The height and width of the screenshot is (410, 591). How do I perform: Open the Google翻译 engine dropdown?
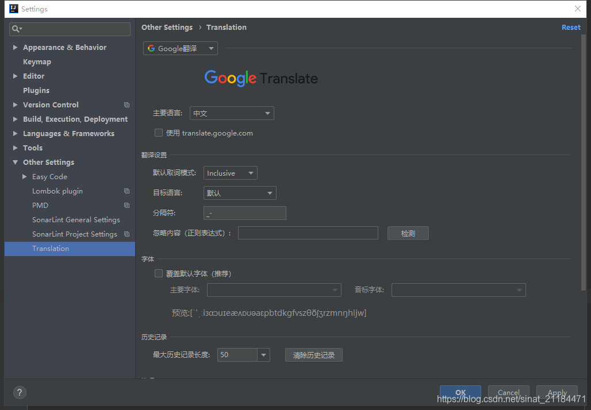(180, 48)
